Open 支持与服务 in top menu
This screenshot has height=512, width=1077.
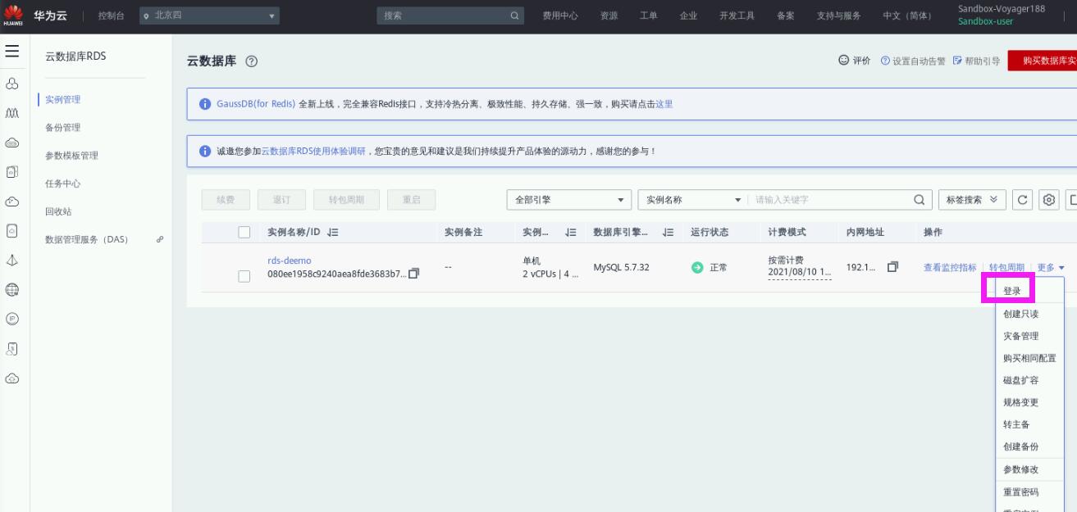point(838,16)
